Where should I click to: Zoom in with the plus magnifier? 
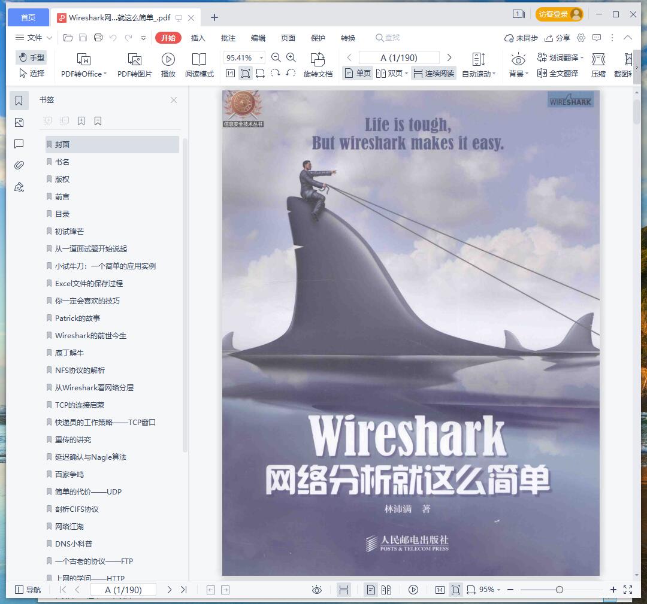tap(291, 57)
